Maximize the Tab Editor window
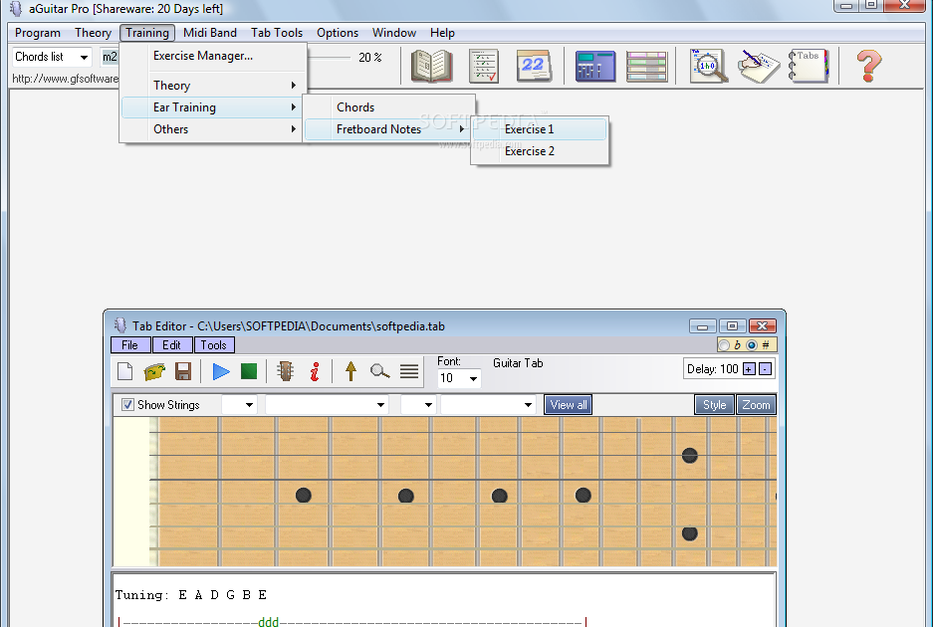Screen dimensions: 933x627 click(x=733, y=326)
